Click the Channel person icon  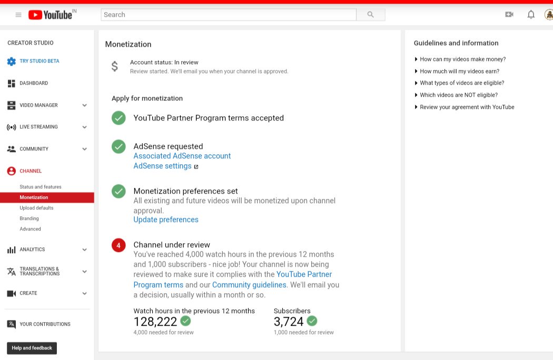(11, 171)
